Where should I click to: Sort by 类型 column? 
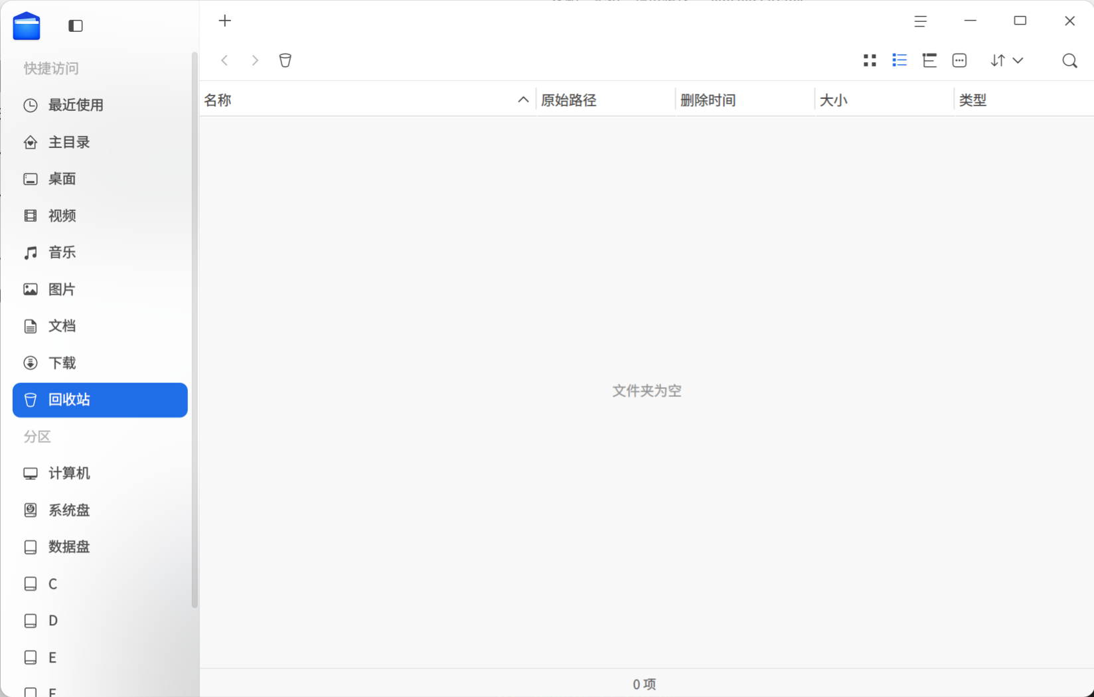coord(1024,100)
